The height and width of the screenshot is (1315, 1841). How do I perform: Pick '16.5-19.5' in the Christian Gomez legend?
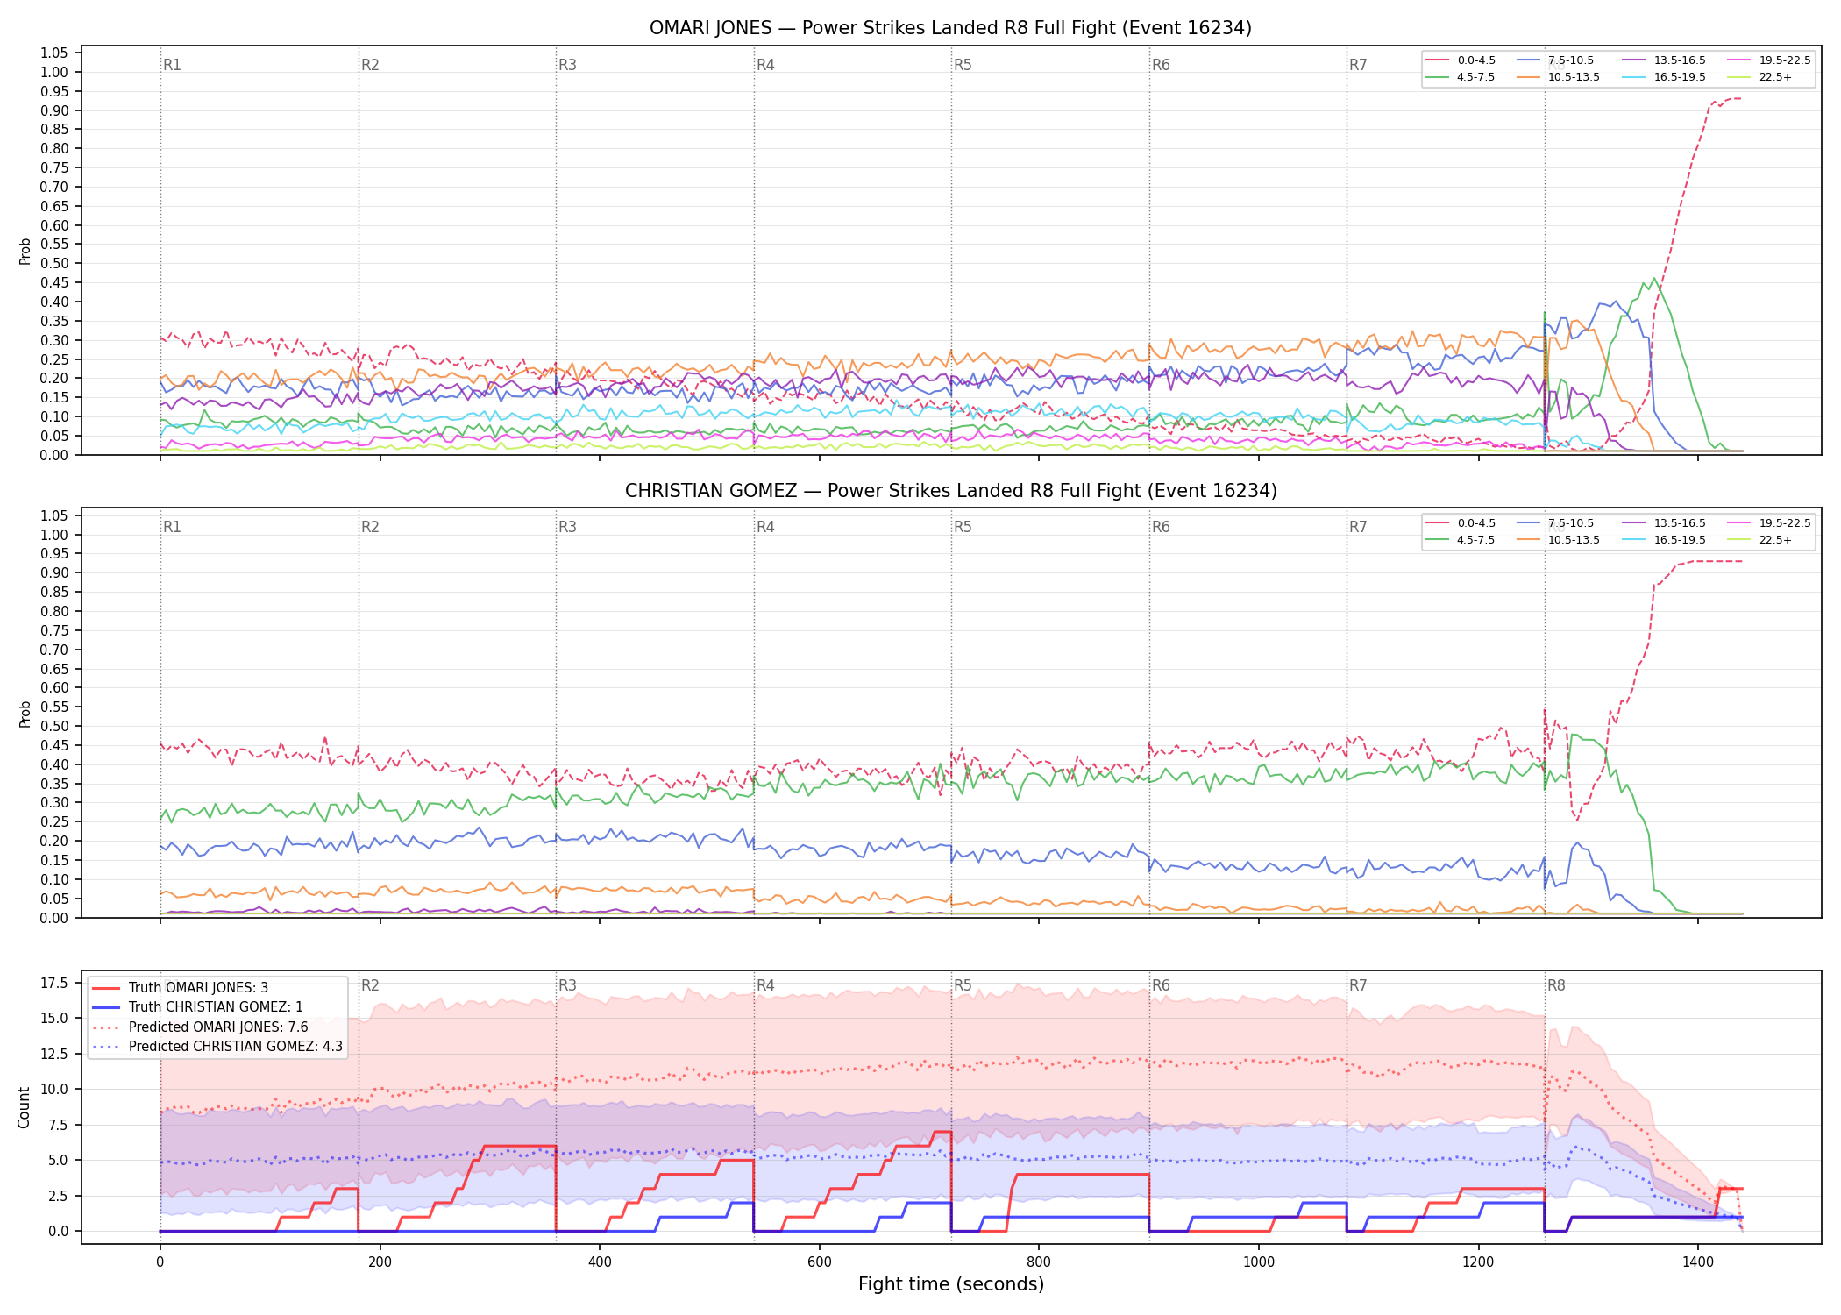[x=1680, y=540]
